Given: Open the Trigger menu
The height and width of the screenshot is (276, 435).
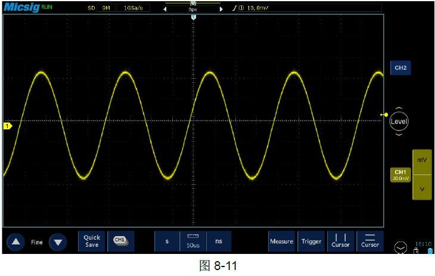Looking at the screenshot, I should tap(311, 241).
